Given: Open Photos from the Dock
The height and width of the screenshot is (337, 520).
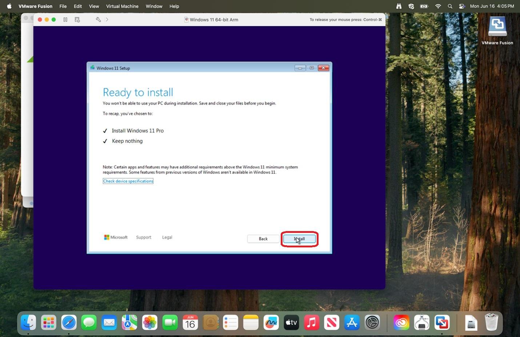Looking at the screenshot, I should [x=149, y=322].
